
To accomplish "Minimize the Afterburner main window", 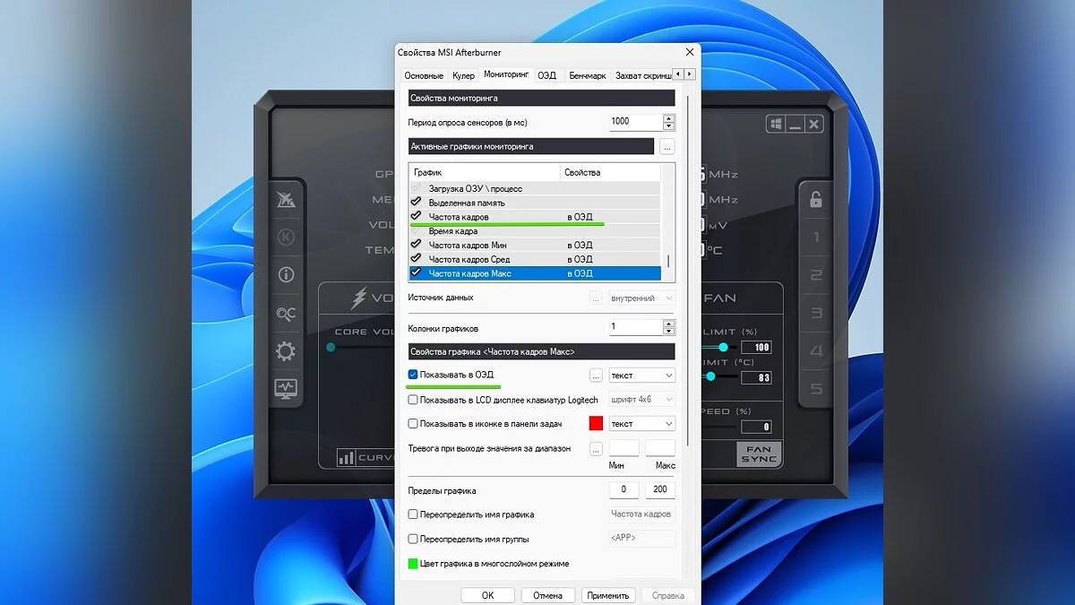I will pyautogui.click(x=795, y=125).
